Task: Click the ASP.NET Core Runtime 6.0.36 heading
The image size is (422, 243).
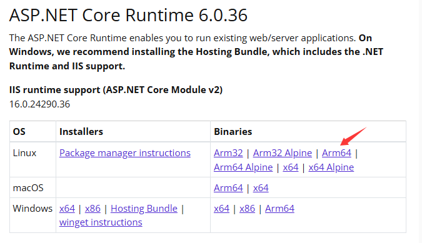Action: (x=128, y=15)
